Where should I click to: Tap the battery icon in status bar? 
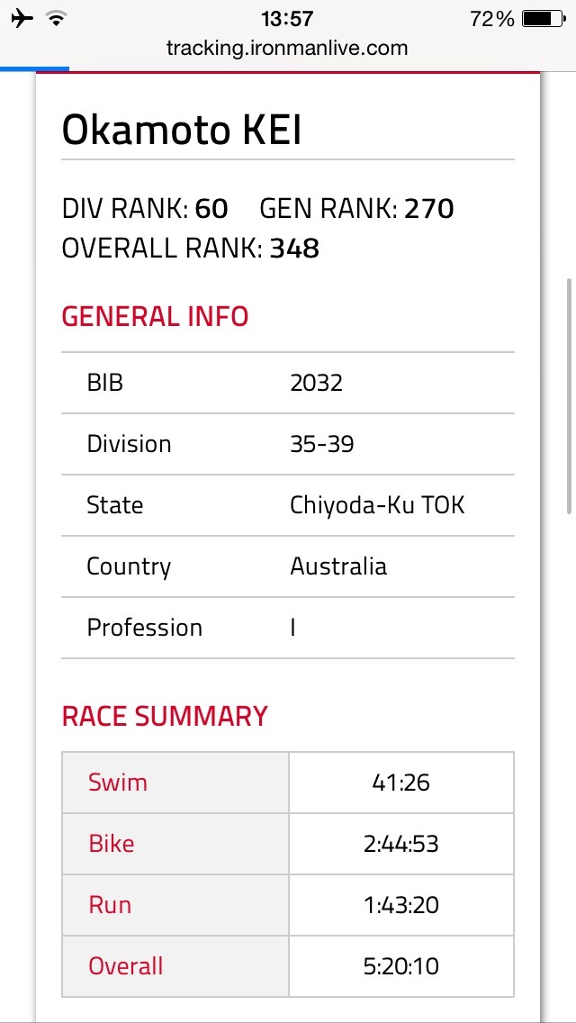pos(544,19)
